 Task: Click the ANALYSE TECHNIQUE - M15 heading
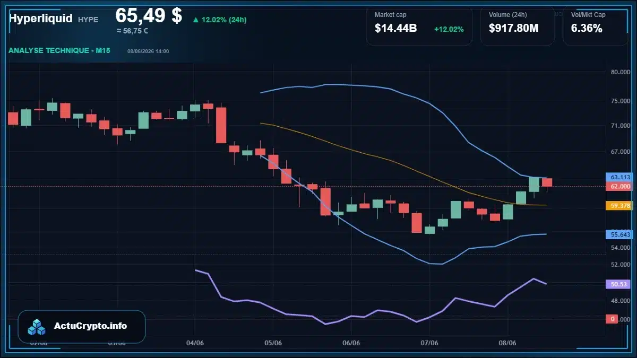click(x=59, y=51)
